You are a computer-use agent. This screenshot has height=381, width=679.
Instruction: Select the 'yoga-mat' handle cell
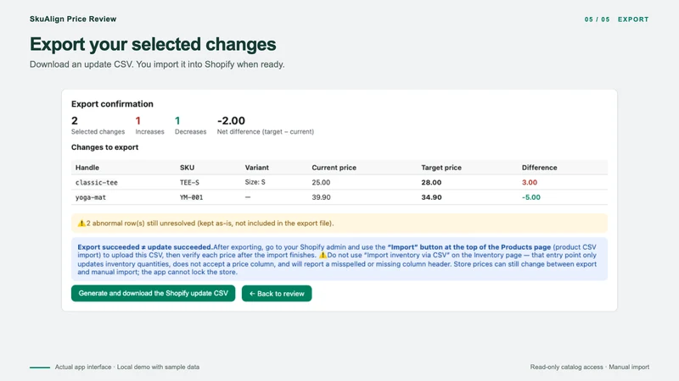[x=91, y=197]
